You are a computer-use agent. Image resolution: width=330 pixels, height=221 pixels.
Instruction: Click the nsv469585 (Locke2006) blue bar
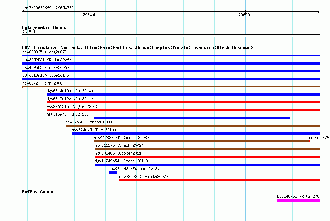(171, 71)
